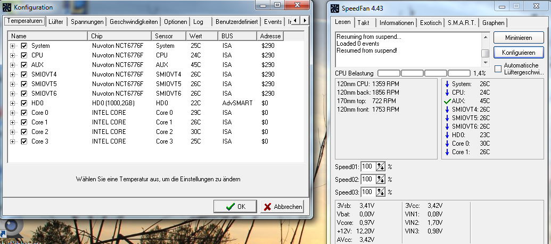The image size is (551, 244).
Task: Expand the AUX tree node
Action: click(x=13, y=65)
